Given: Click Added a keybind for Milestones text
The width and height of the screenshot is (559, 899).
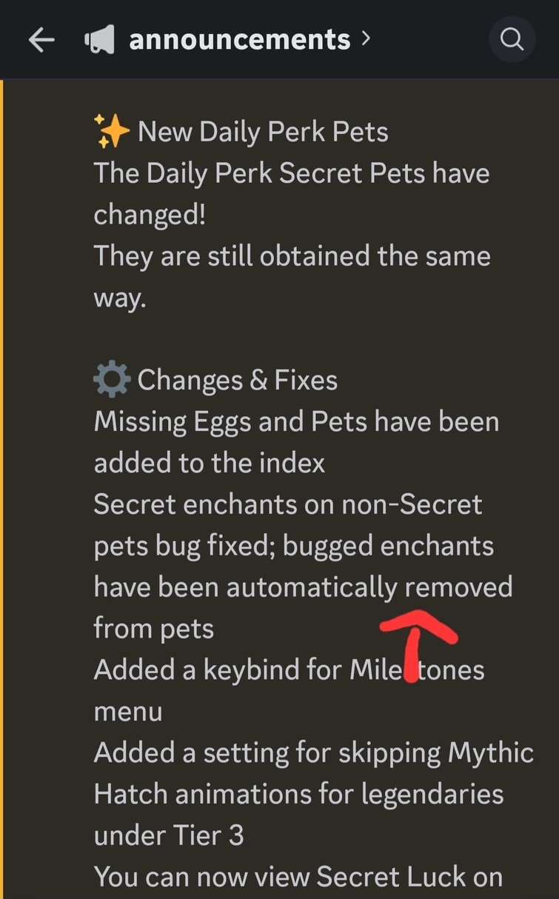Looking at the screenshot, I should point(289,670).
